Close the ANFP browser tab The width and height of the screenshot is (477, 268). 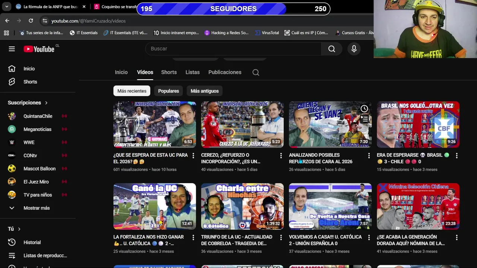(x=84, y=7)
